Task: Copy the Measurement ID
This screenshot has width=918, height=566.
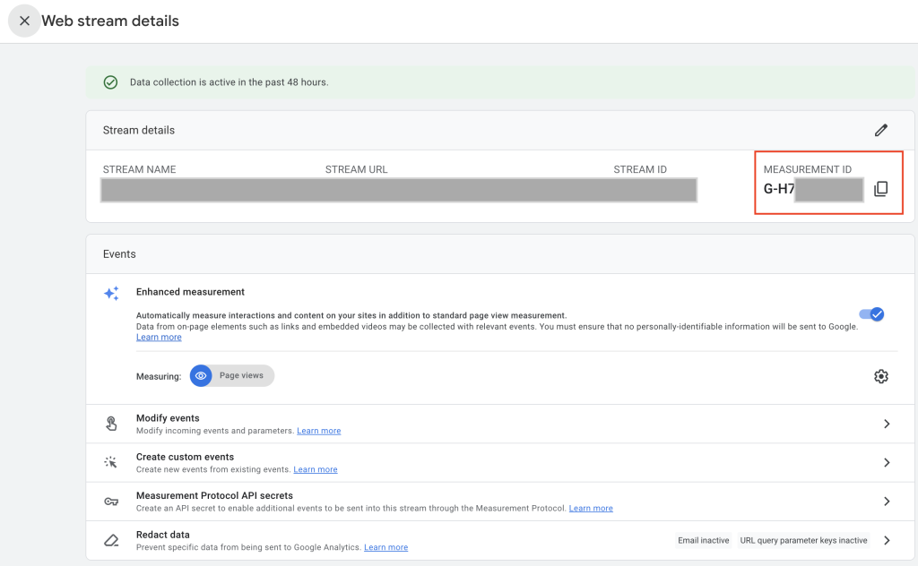Action: coord(881,188)
